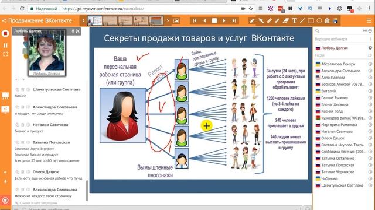
Task: Open the hamburger menu at top right
Action: 369,21
